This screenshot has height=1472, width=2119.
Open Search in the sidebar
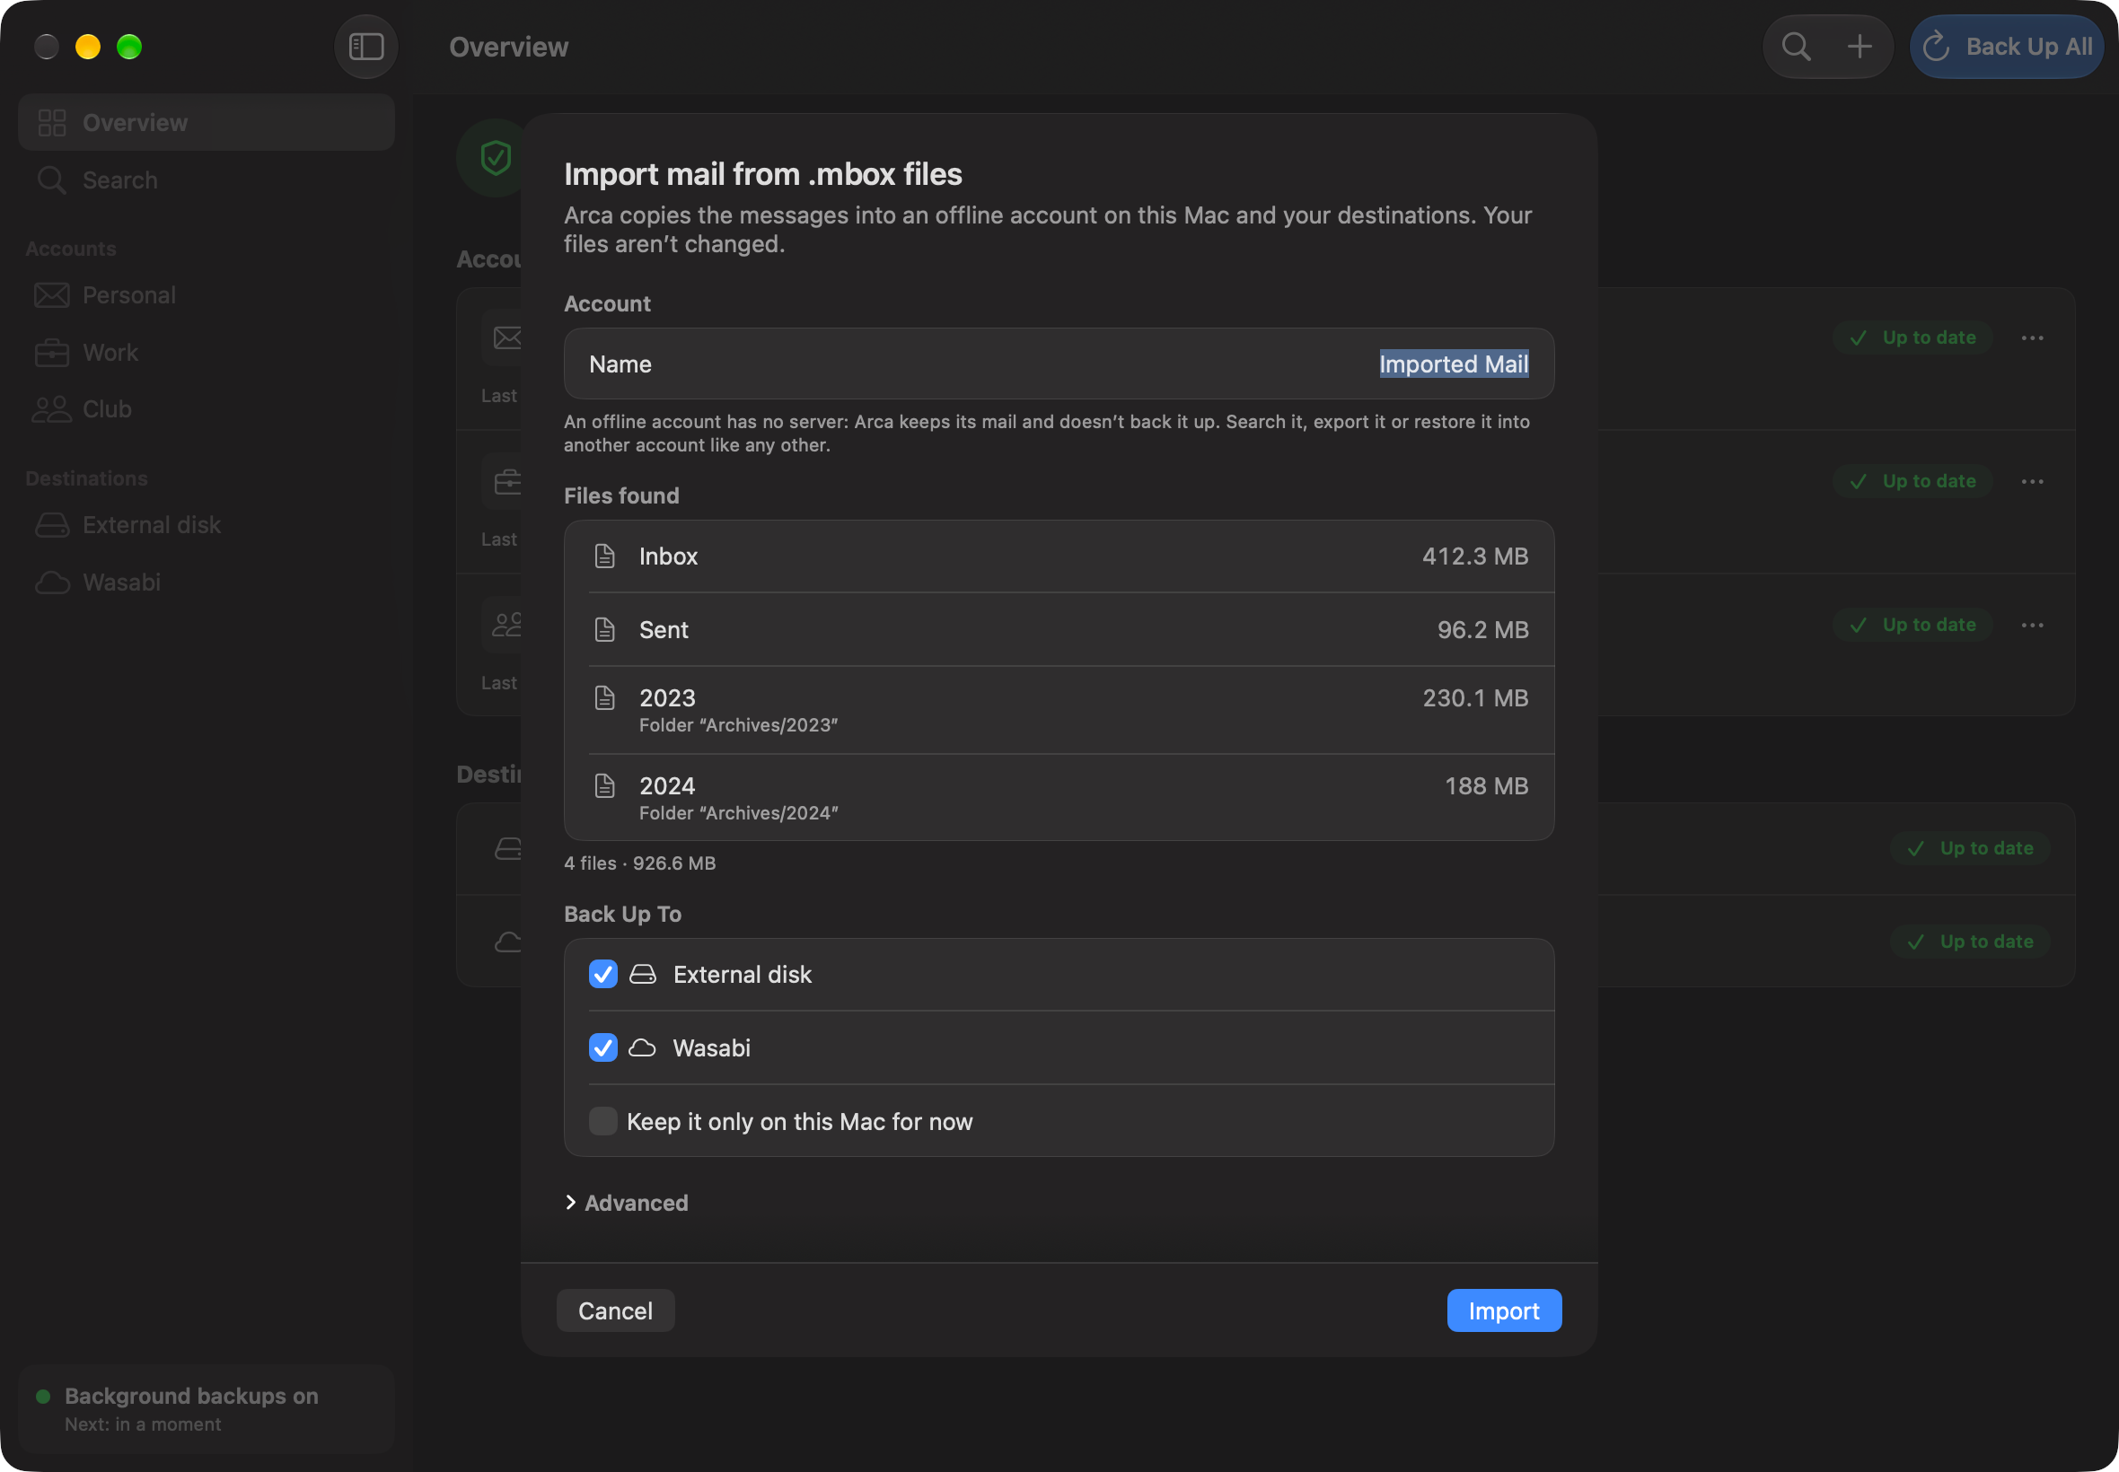click(207, 180)
